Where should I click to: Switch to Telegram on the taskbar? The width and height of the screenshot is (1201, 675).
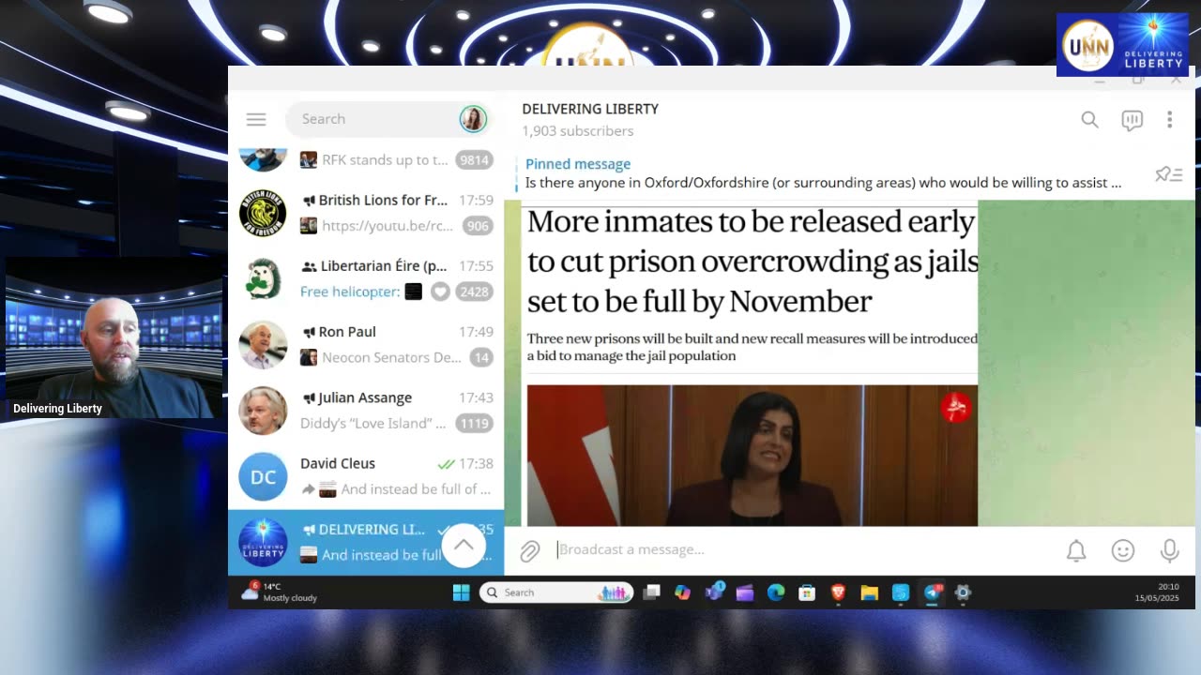(x=933, y=592)
